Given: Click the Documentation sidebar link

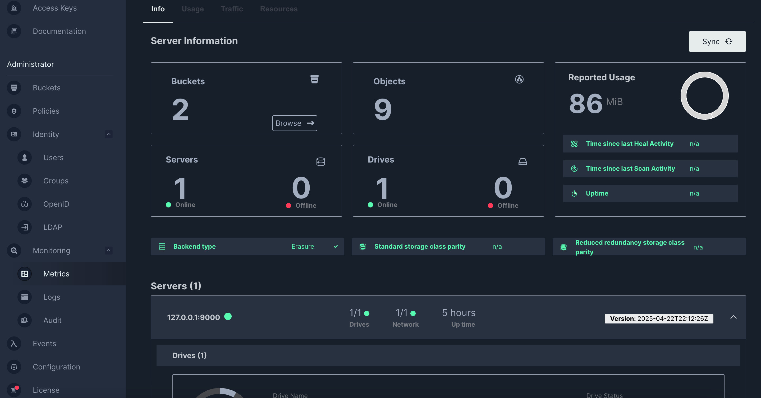Looking at the screenshot, I should (x=59, y=31).
